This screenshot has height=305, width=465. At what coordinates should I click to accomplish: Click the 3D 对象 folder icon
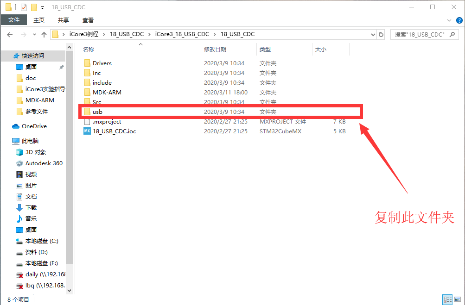click(x=19, y=152)
